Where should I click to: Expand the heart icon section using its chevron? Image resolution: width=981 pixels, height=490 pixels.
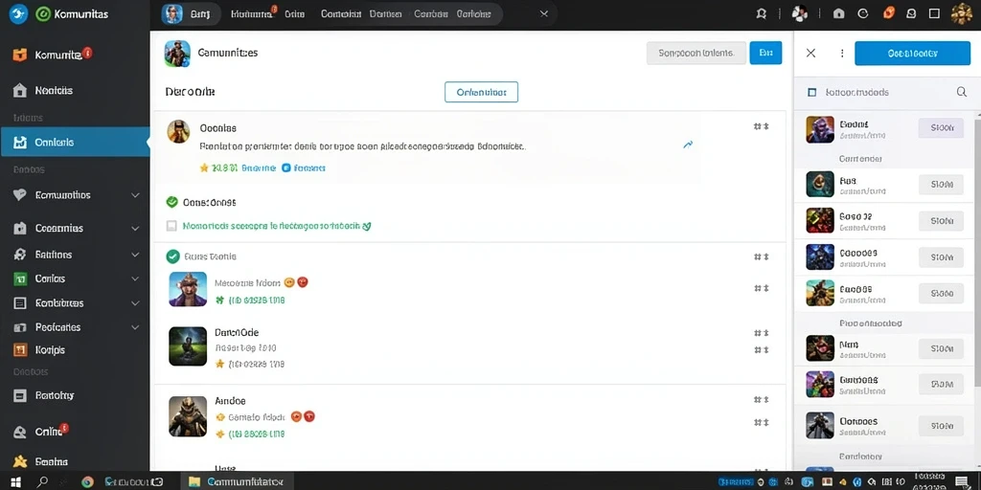[135, 195]
